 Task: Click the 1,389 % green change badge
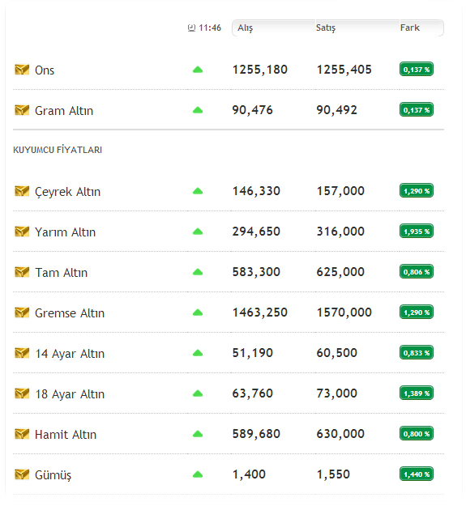pos(417,393)
